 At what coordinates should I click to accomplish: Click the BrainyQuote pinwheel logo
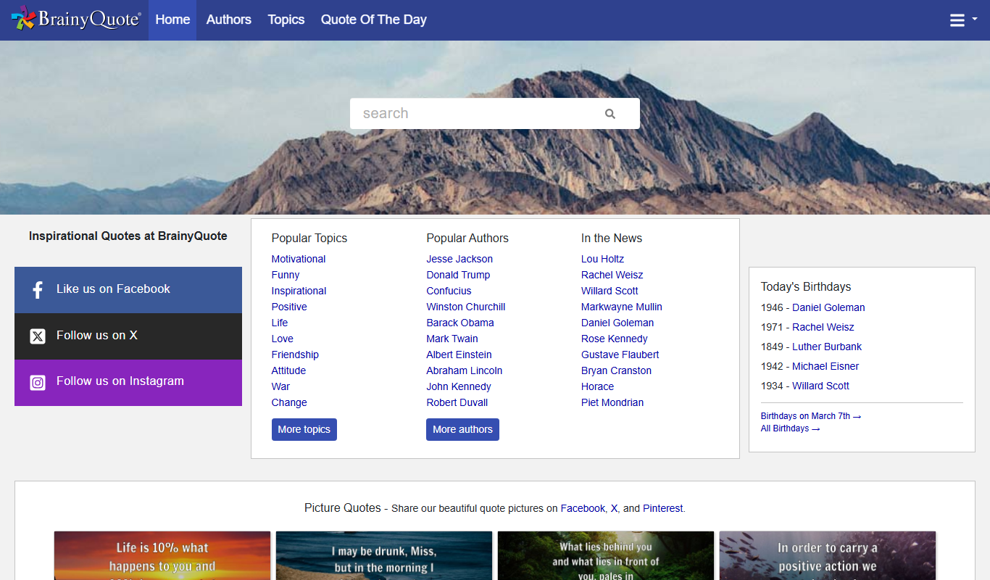pos(23,18)
